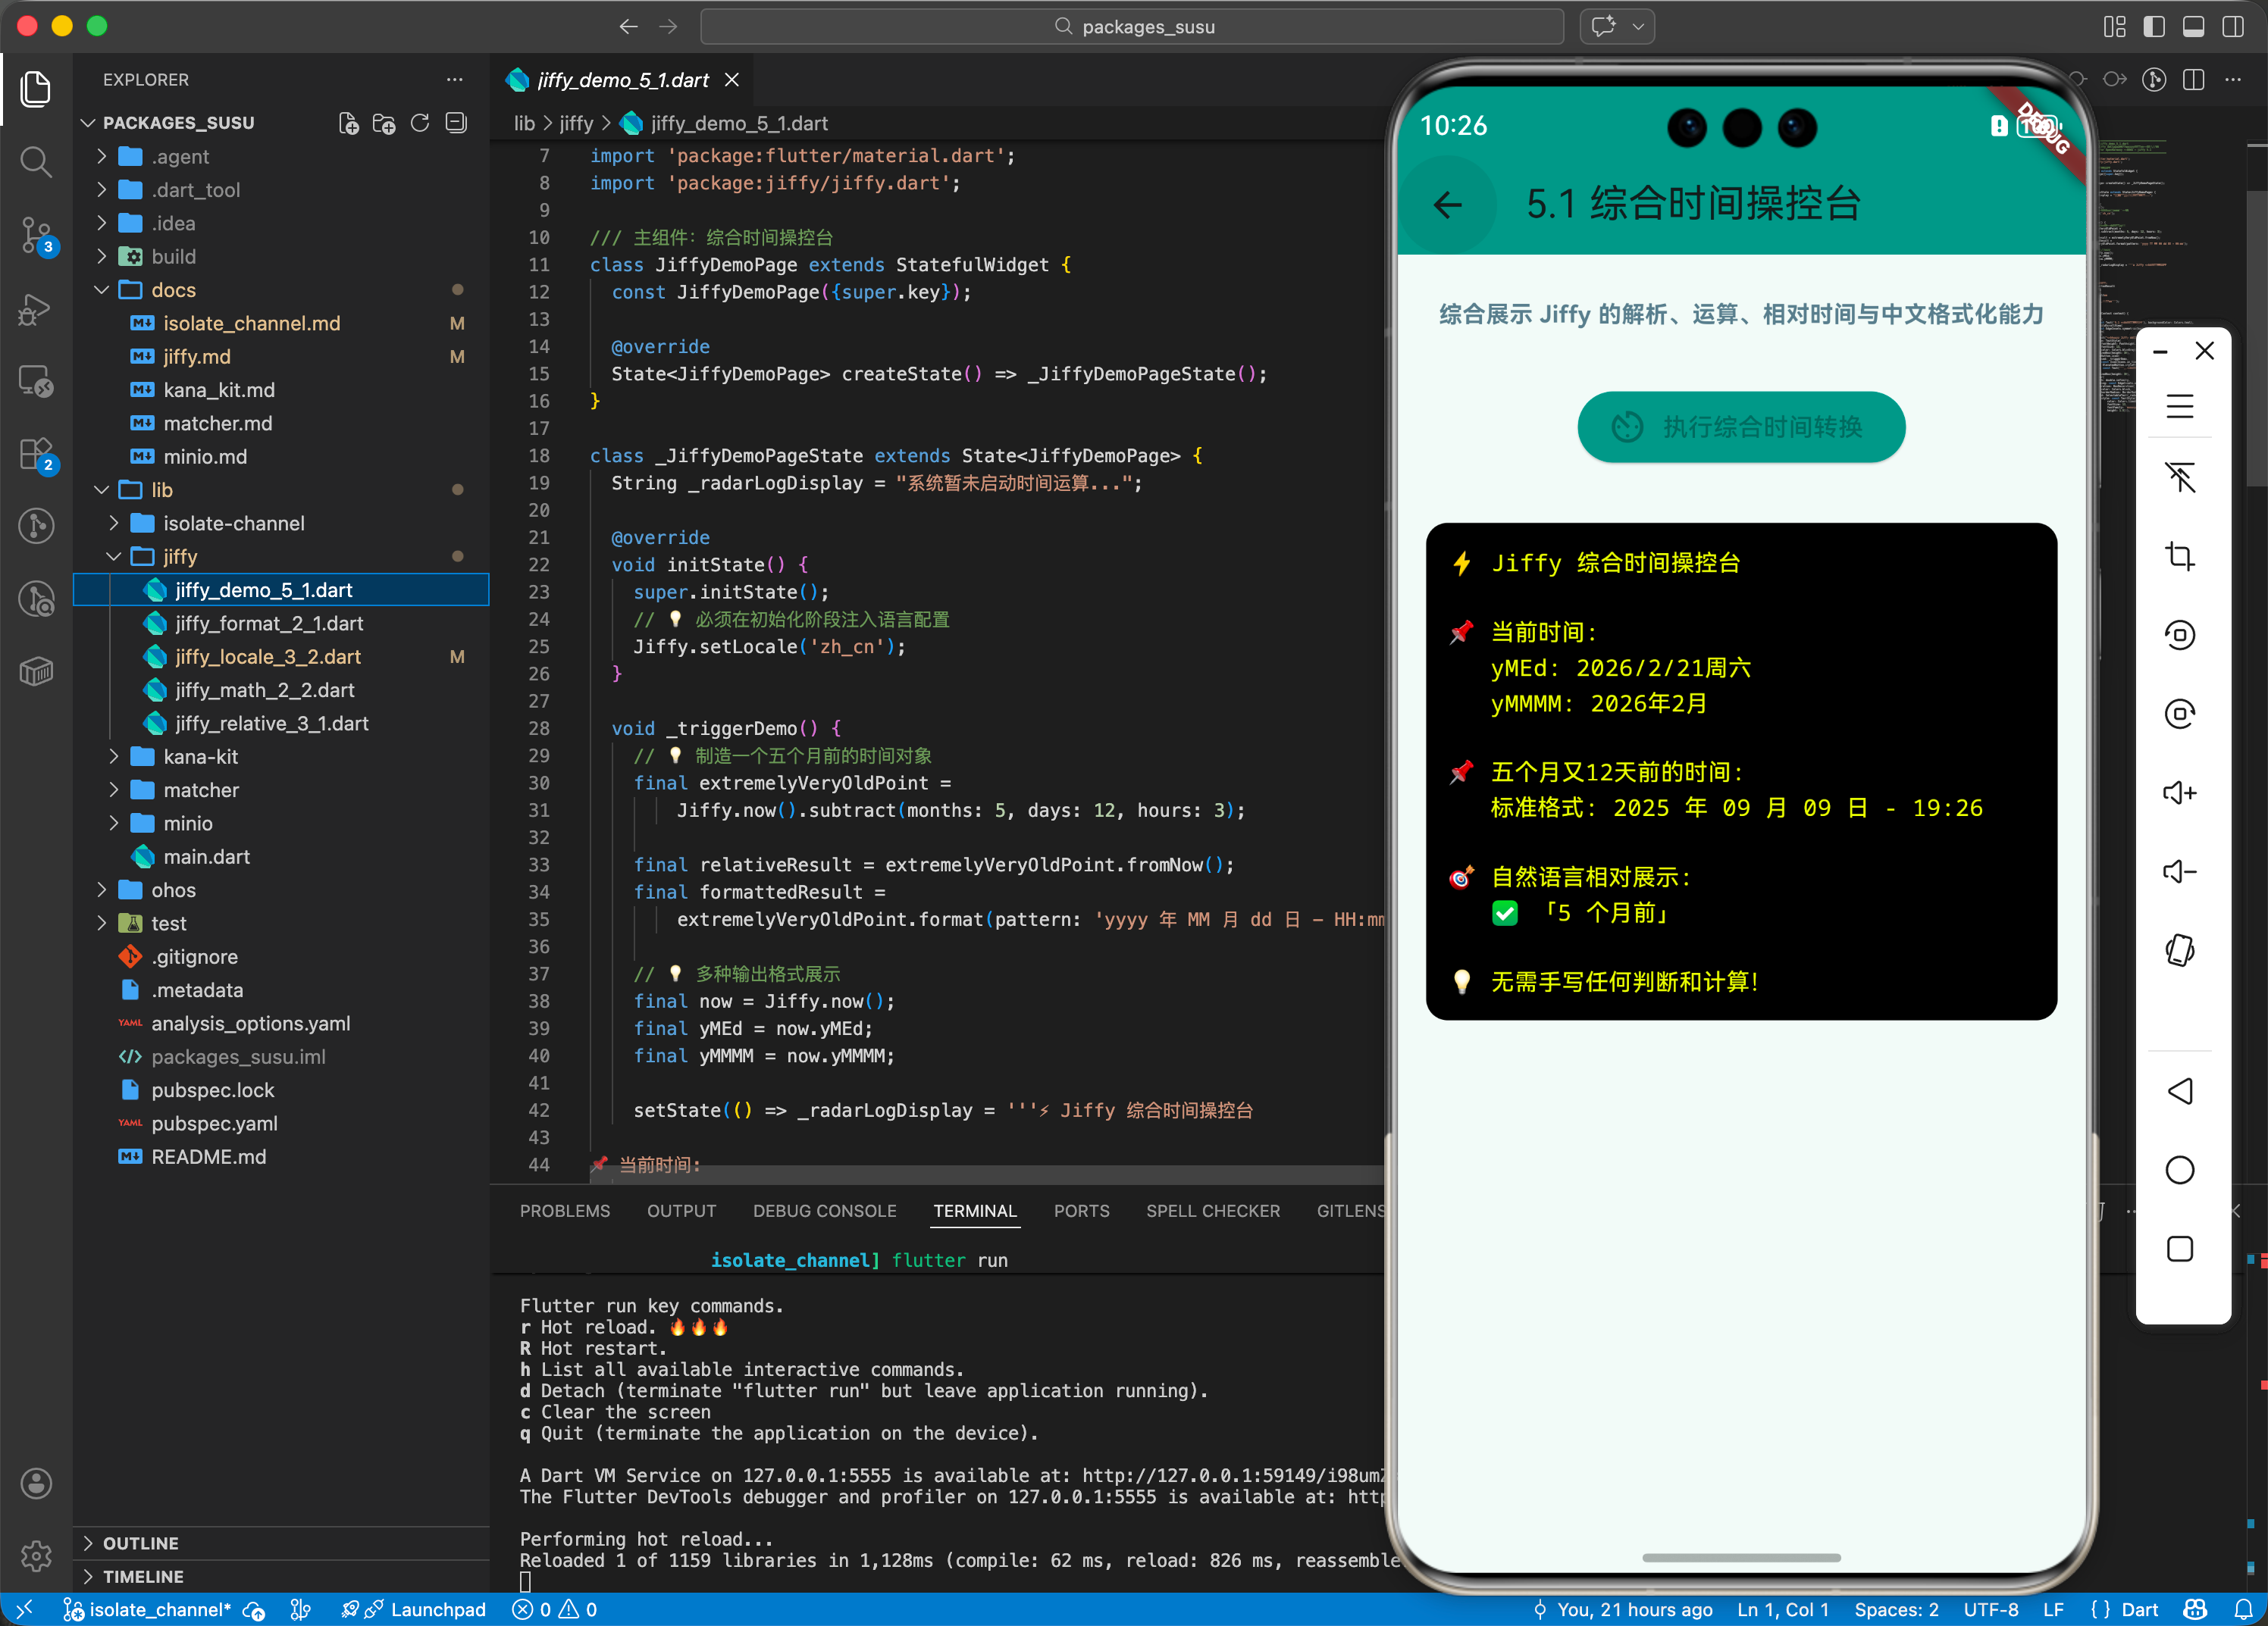The image size is (2268, 1626).
Task: Toggle primary side bar visibility
Action: 2154,27
